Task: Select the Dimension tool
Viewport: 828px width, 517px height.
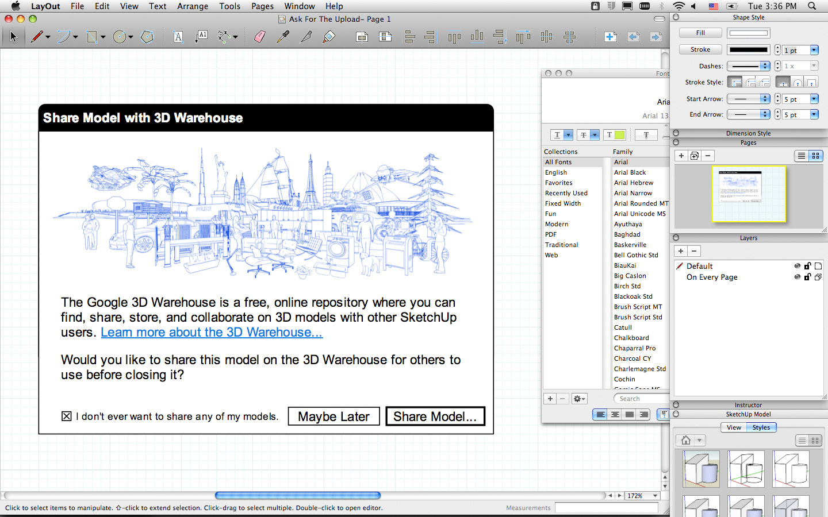Action: (x=224, y=37)
